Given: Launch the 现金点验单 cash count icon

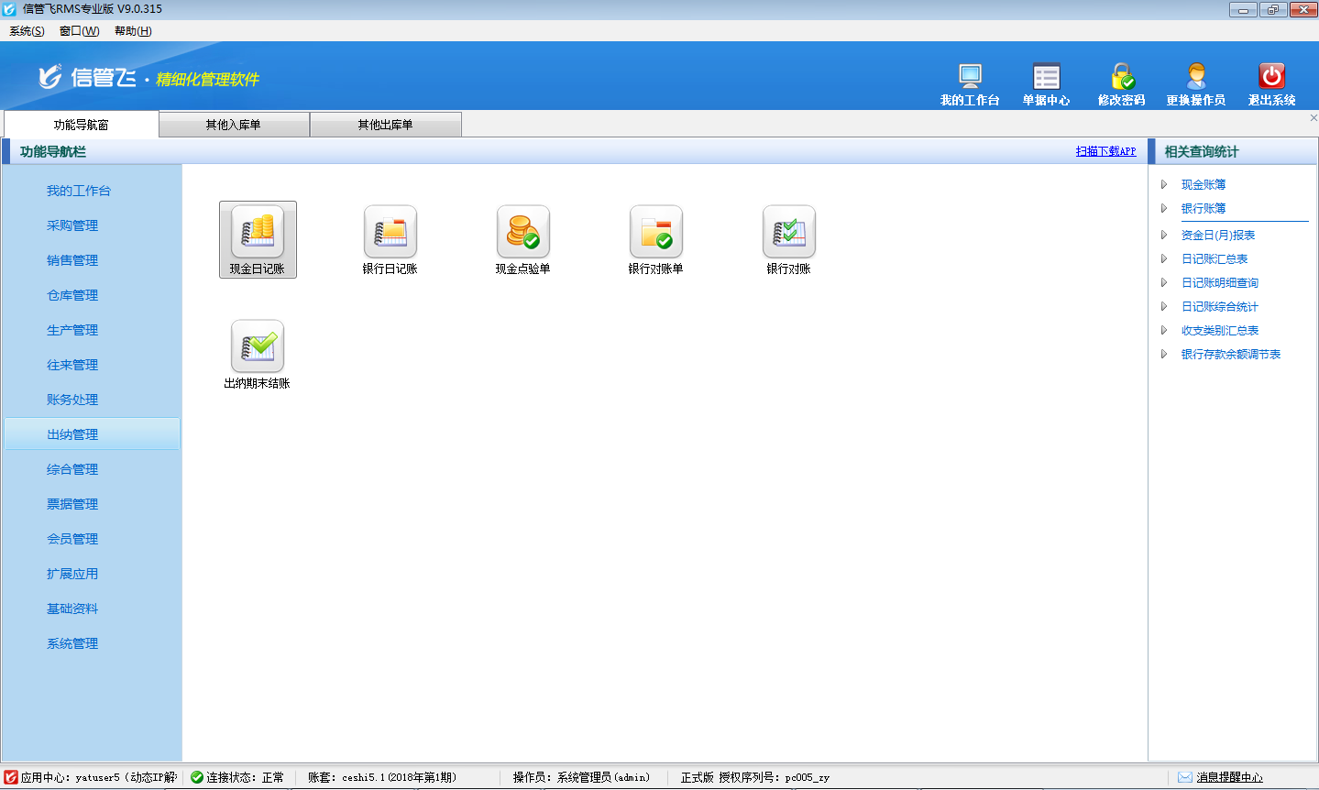Looking at the screenshot, I should point(523,232).
